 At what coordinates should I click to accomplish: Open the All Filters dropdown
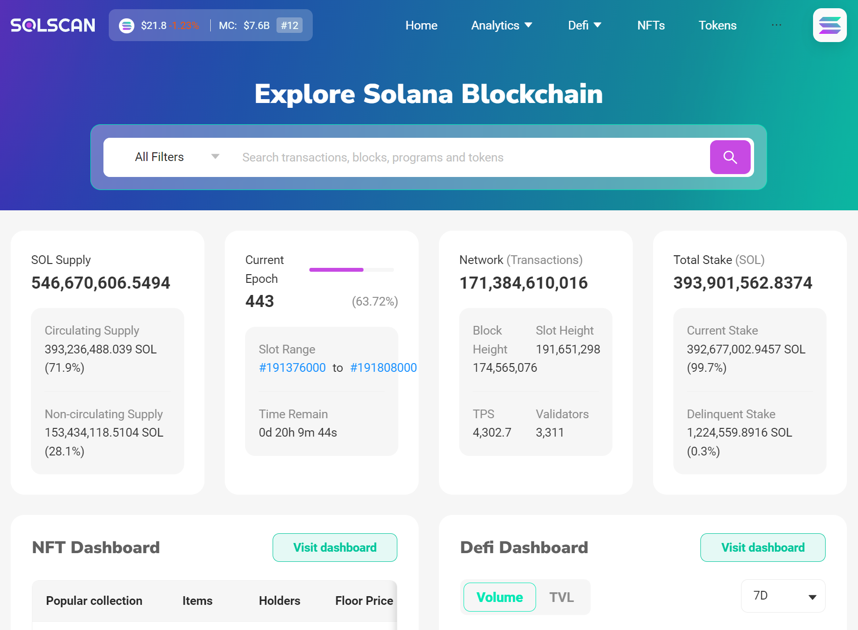[176, 157]
